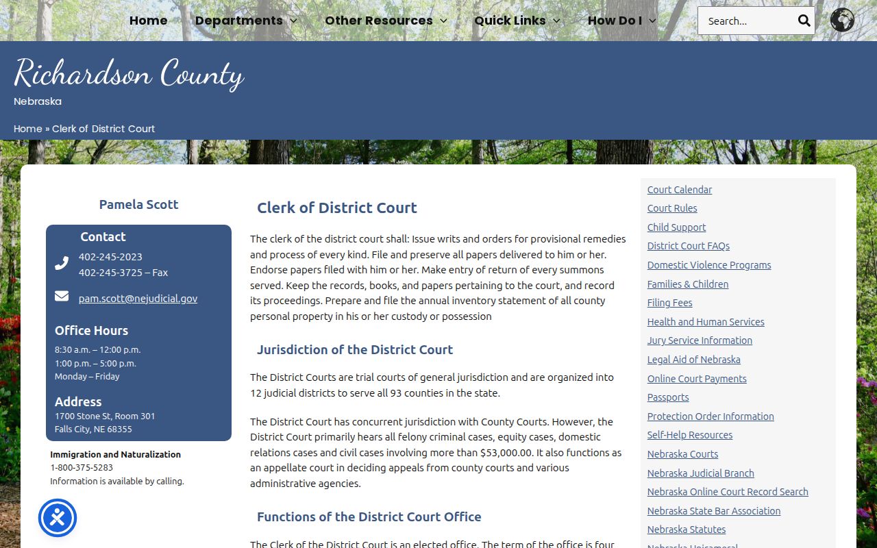877x548 pixels.
Task: Email pam.scott@nejudicial.gov
Action: 138,299
